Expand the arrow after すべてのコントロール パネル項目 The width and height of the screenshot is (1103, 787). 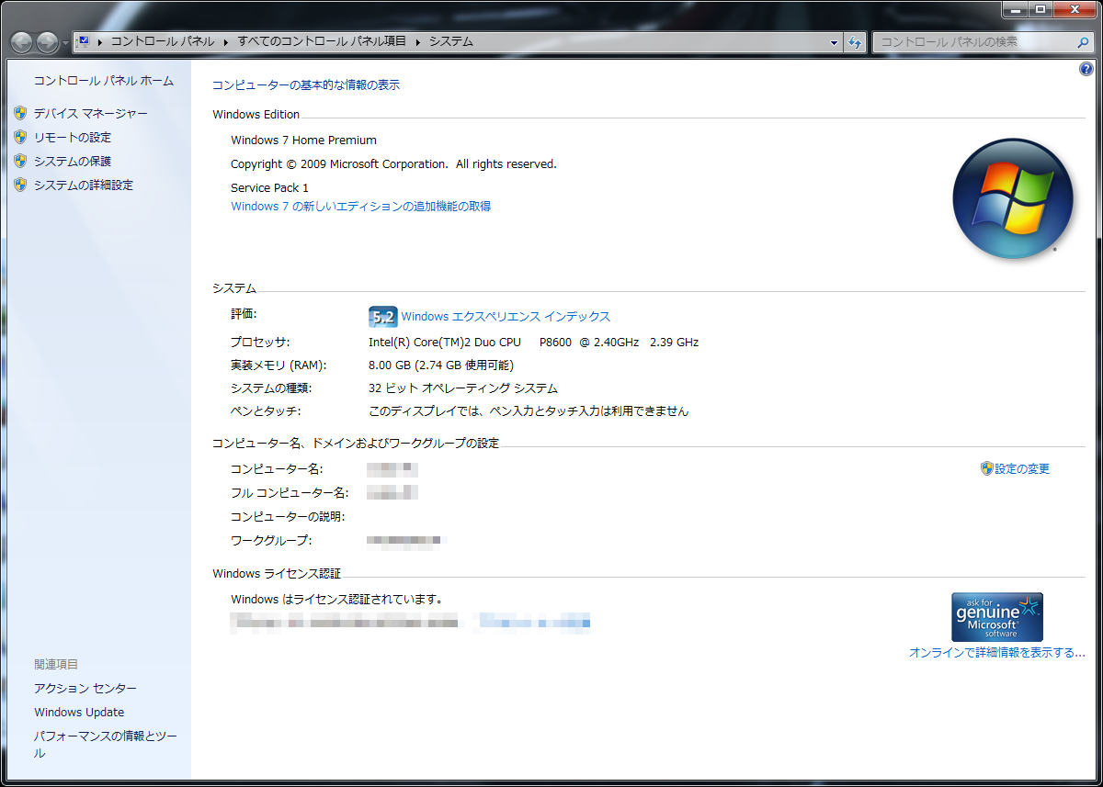click(x=417, y=41)
